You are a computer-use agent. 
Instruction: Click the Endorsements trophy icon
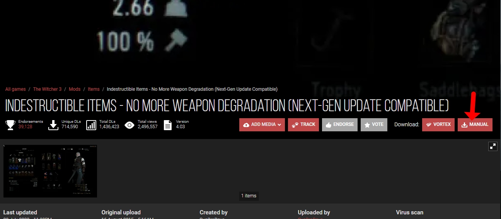pos(10,125)
